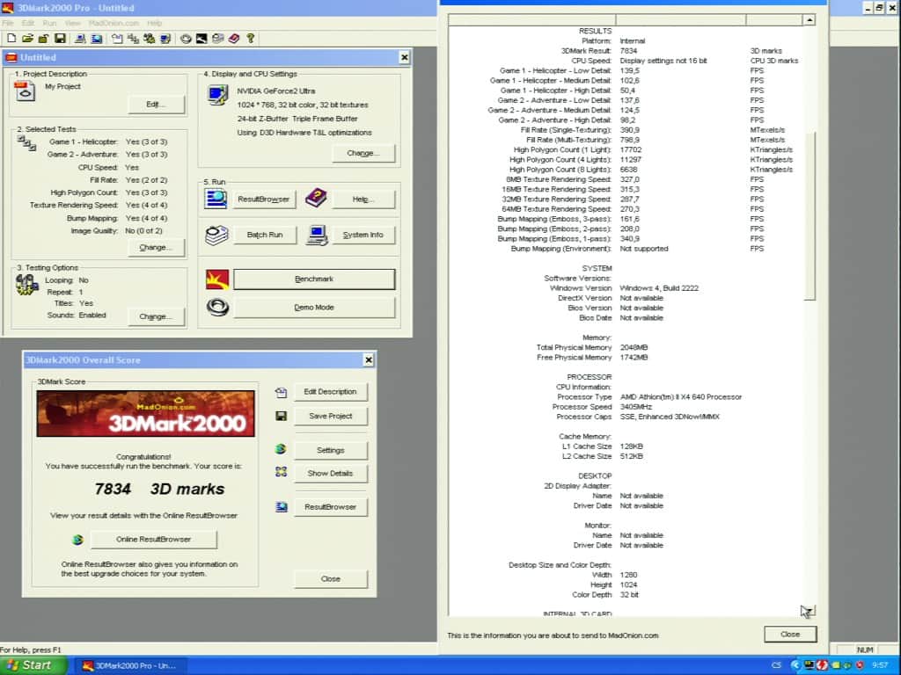The width and height of the screenshot is (901, 675).
Task: Click the globe icon next to Settings
Action: point(281,449)
